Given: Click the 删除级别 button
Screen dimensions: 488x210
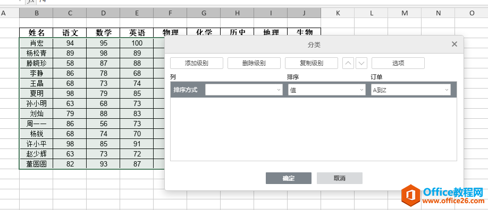Looking at the screenshot, I should tap(254, 63).
